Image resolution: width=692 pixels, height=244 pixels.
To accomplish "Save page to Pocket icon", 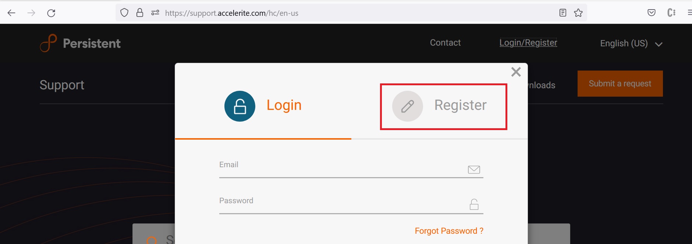I will coord(652,13).
